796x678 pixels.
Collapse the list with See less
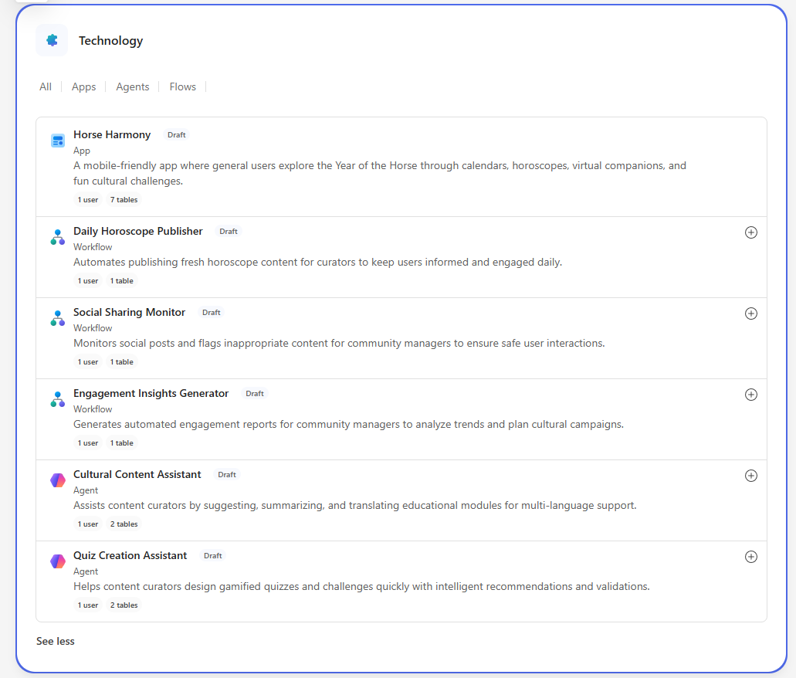[56, 641]
